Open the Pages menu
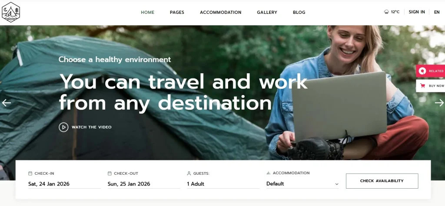Screen dimensions: 445x206 [177, 13]
